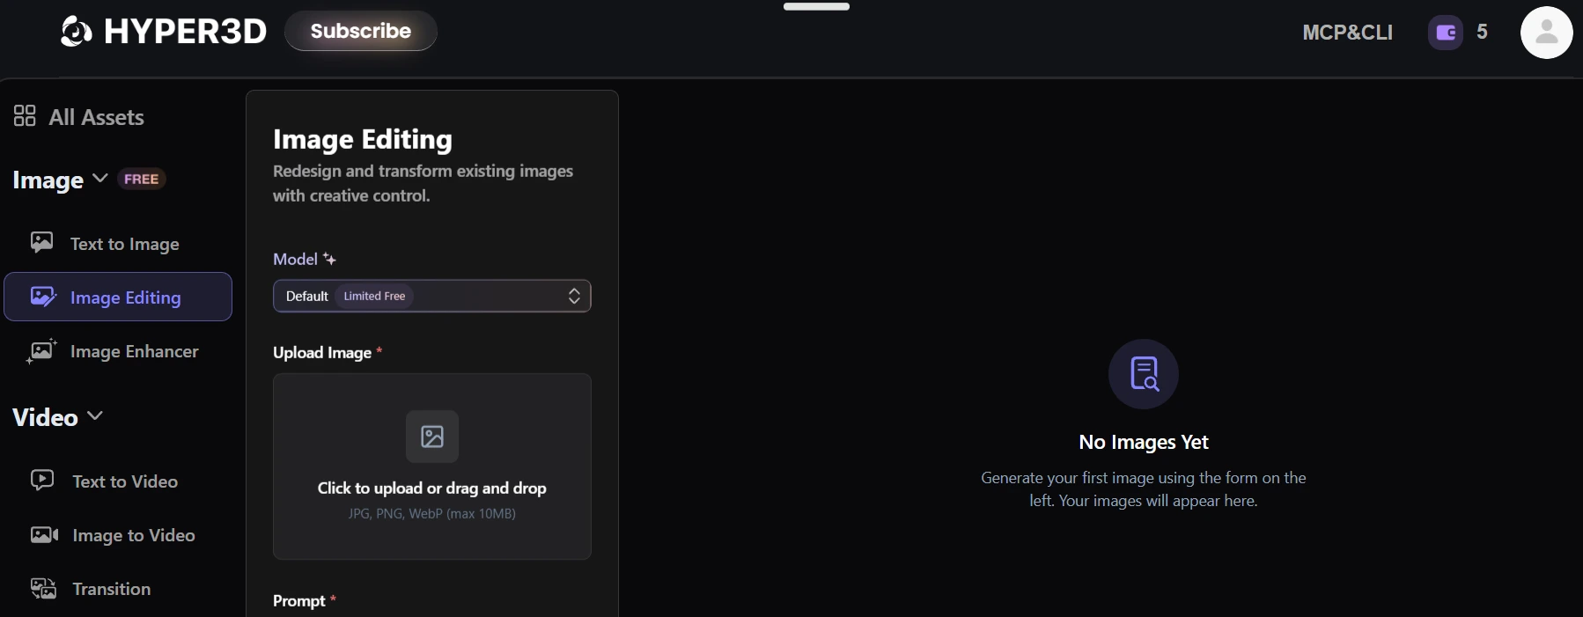Click the No Images Yet document icon
The width and height of the screenshot is (1583, 617).
point(1144,374)
